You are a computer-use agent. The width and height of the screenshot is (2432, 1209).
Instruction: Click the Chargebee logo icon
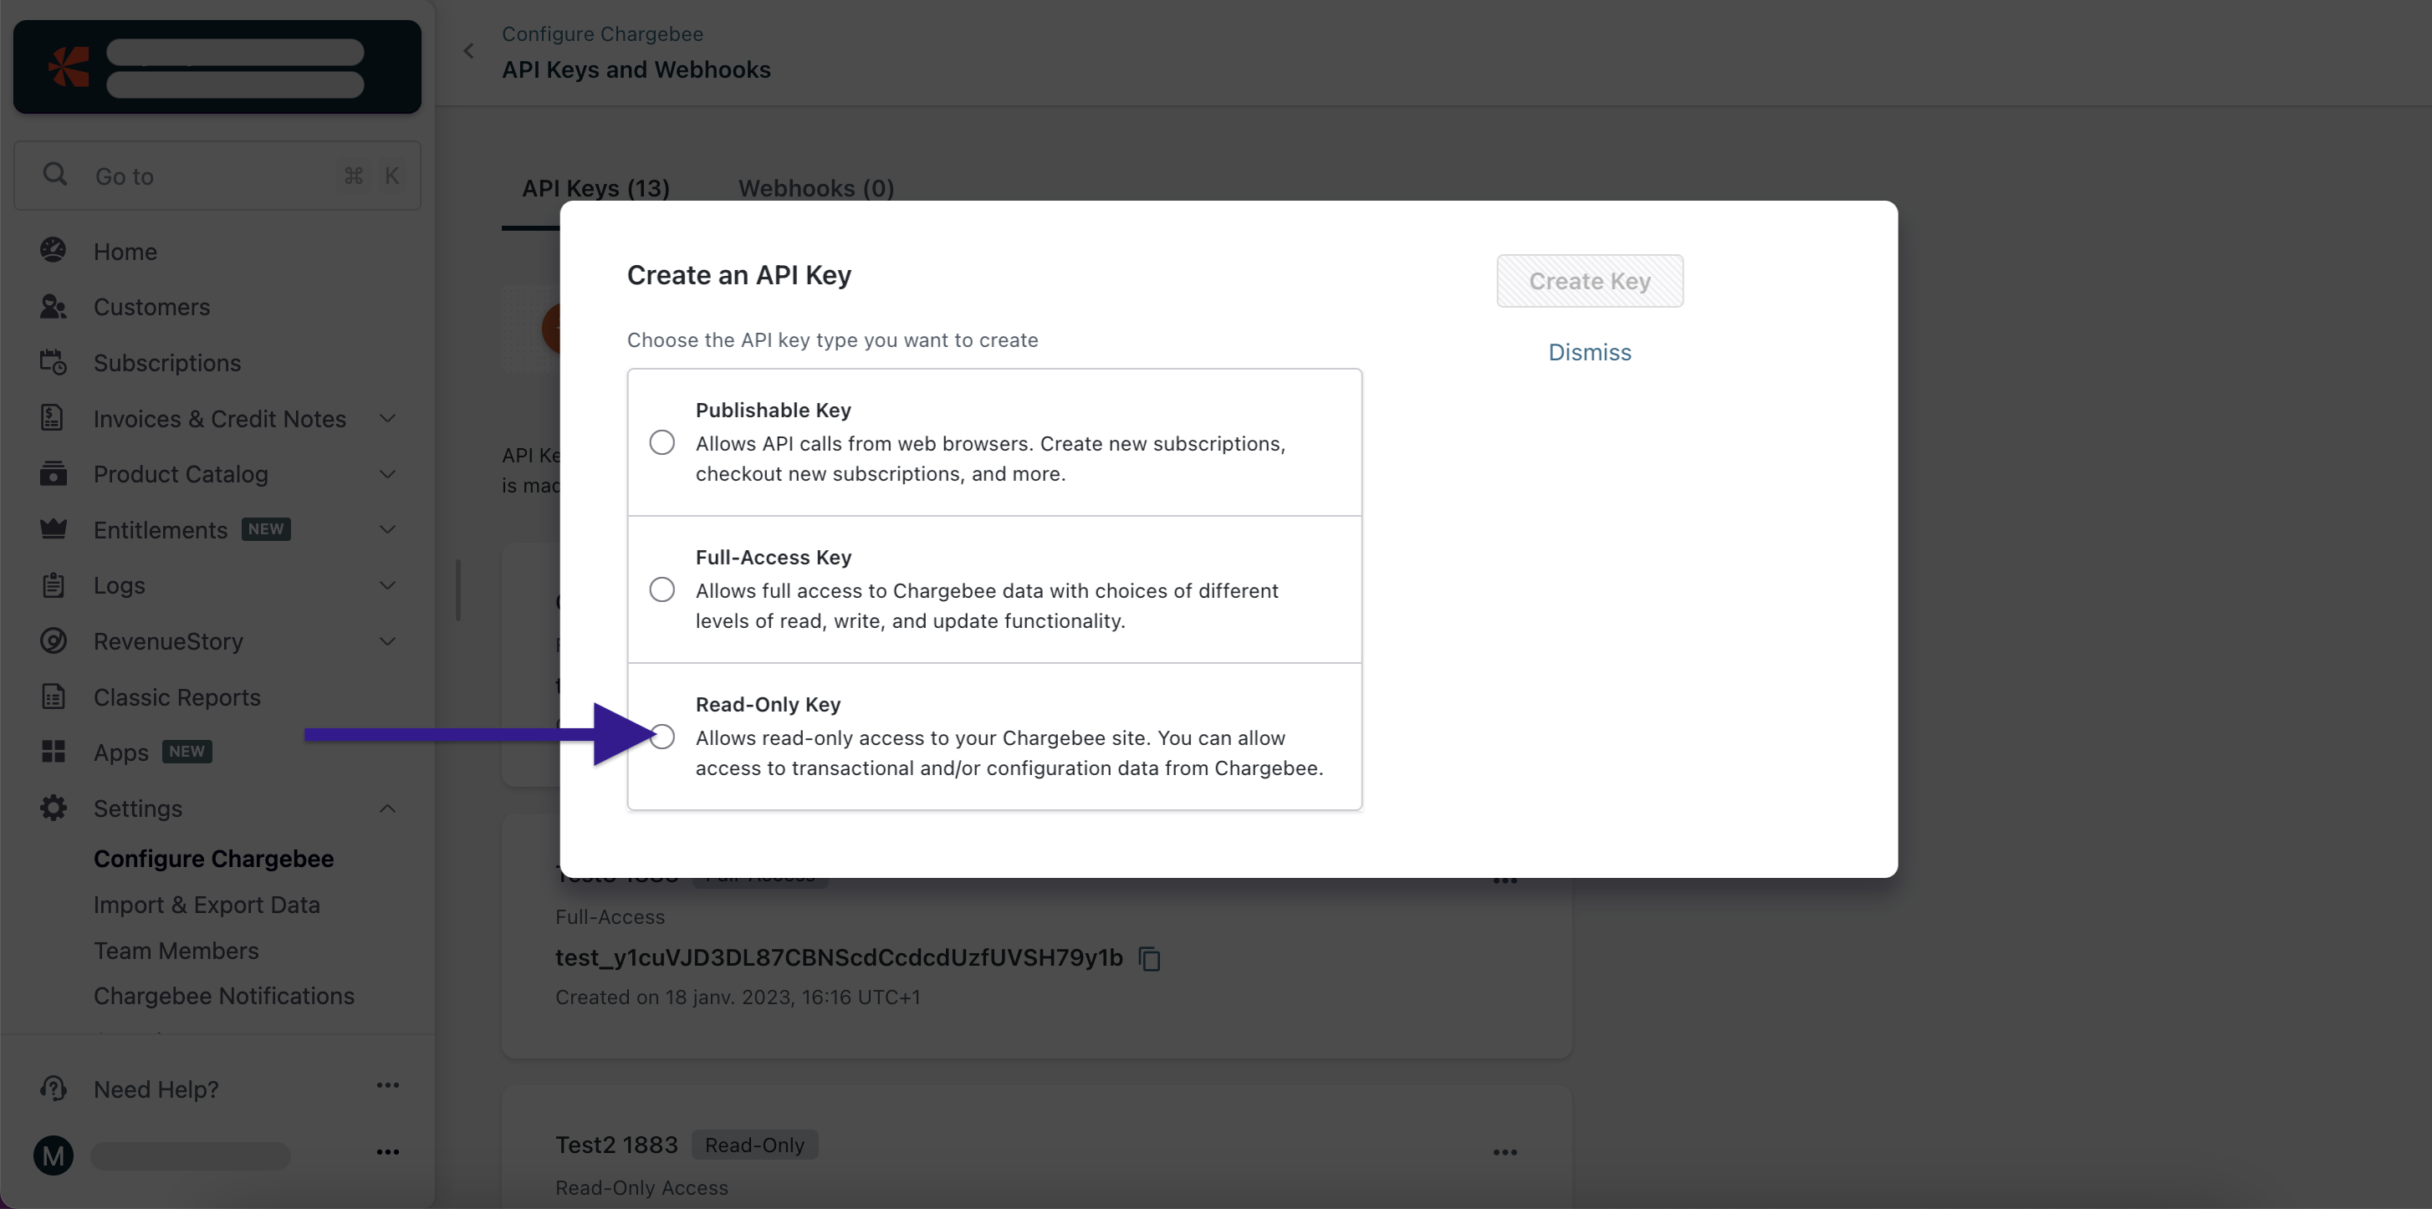coord(68,66)
